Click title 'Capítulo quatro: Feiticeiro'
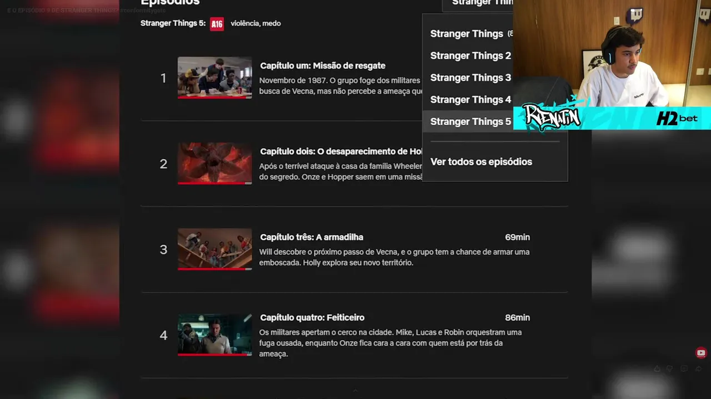This screenshot has height=399, width=711. 312,318
